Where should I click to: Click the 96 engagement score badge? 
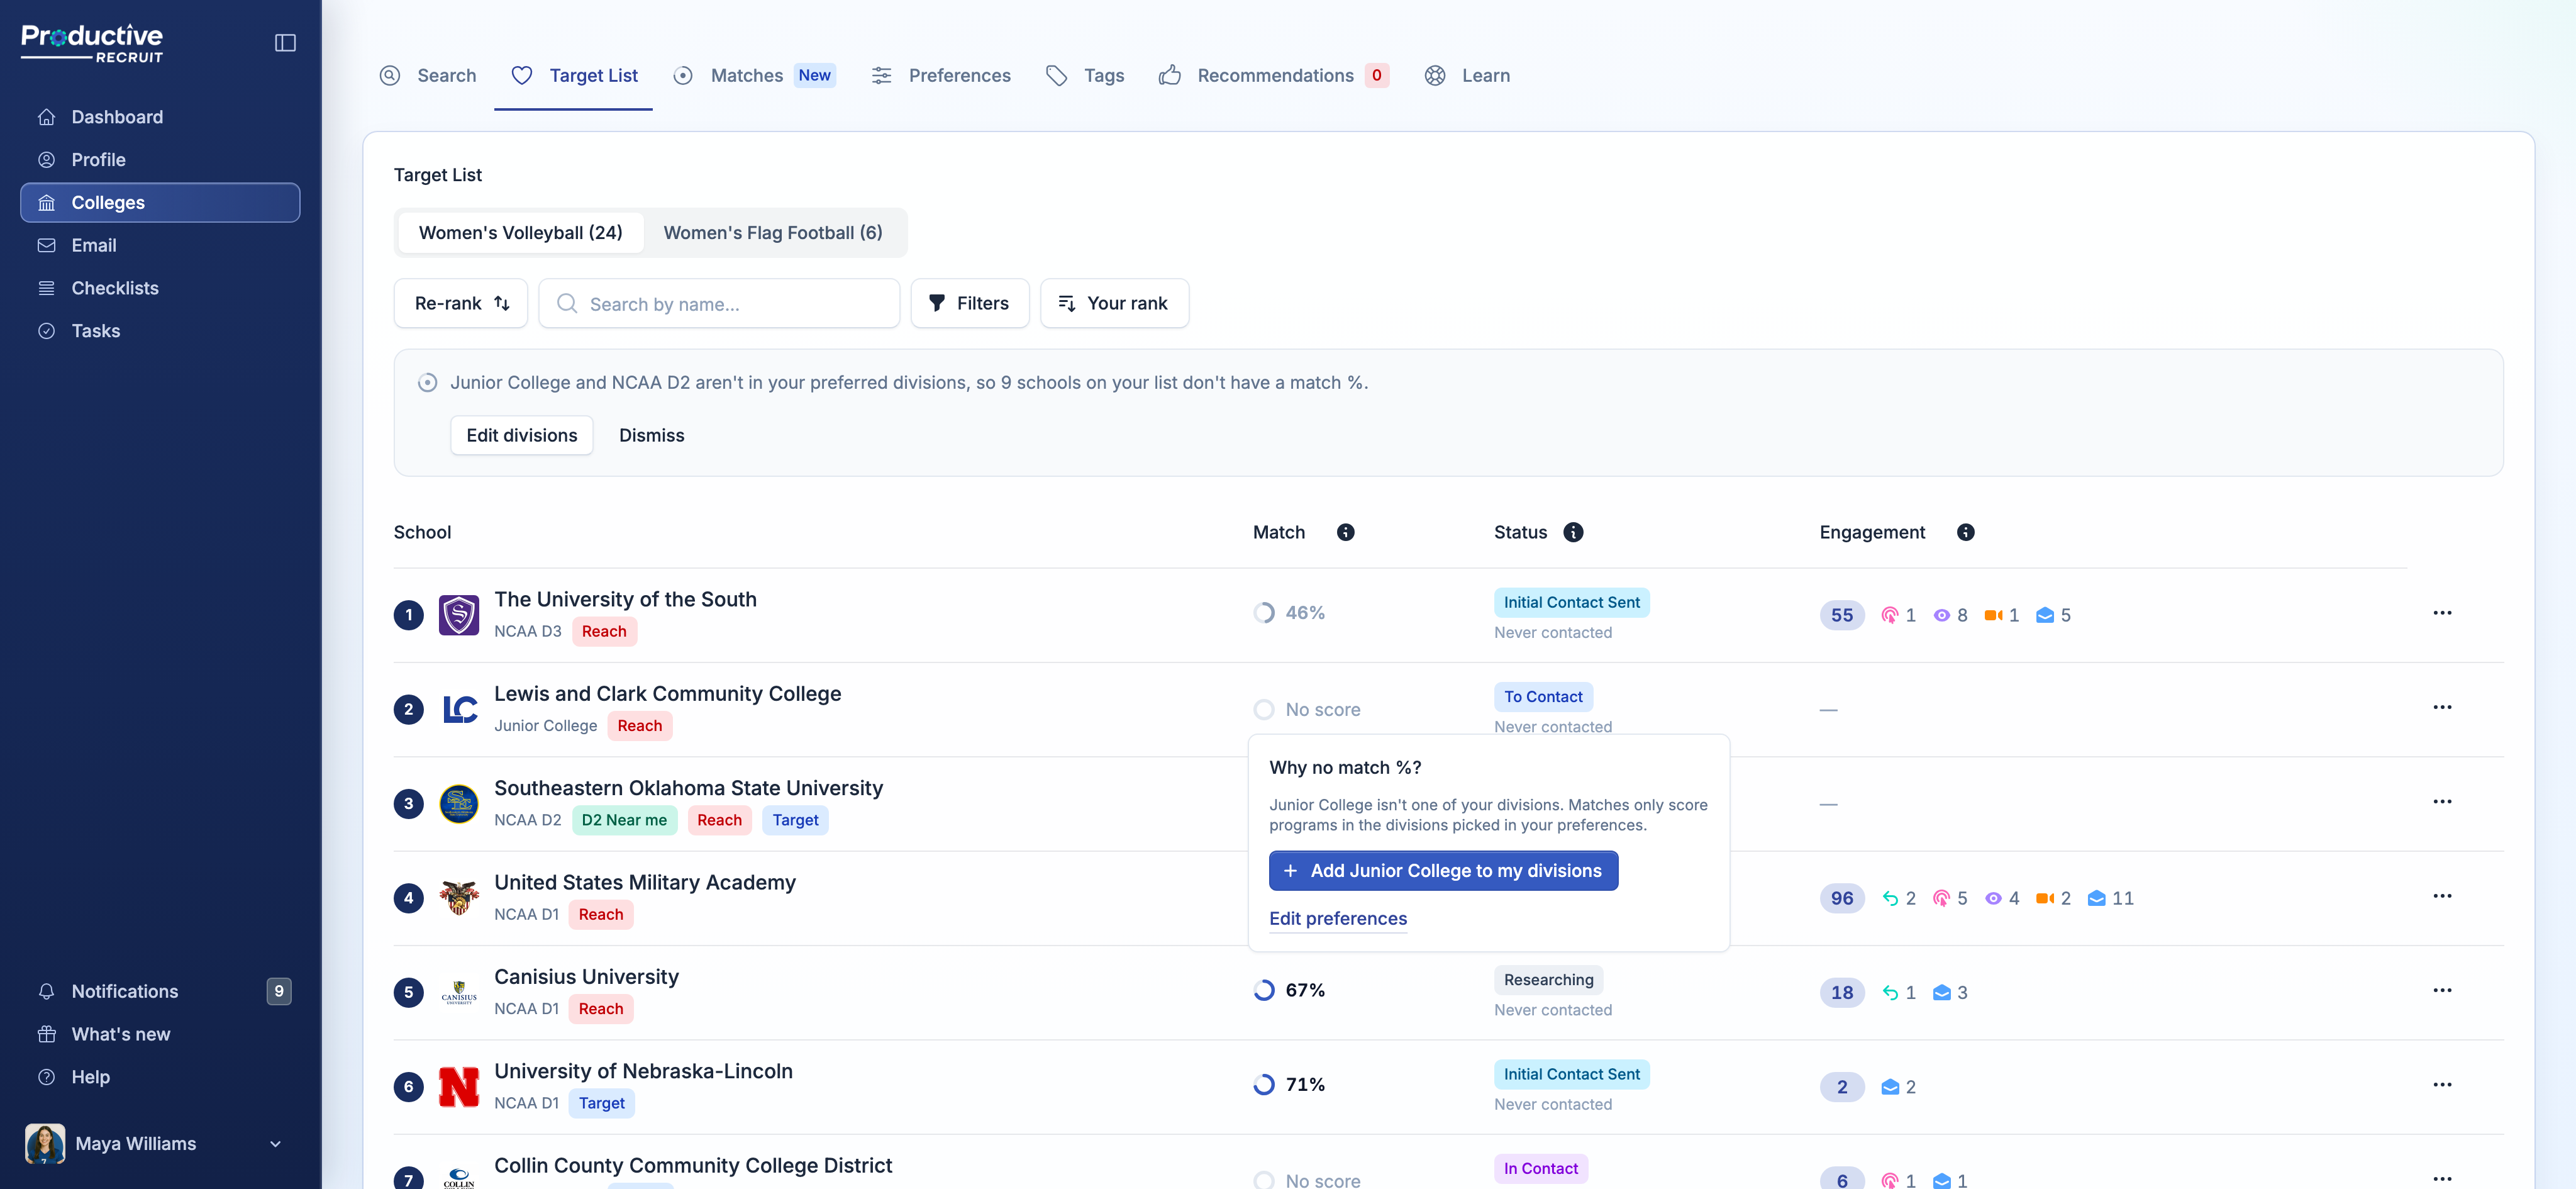point(1841,898)
